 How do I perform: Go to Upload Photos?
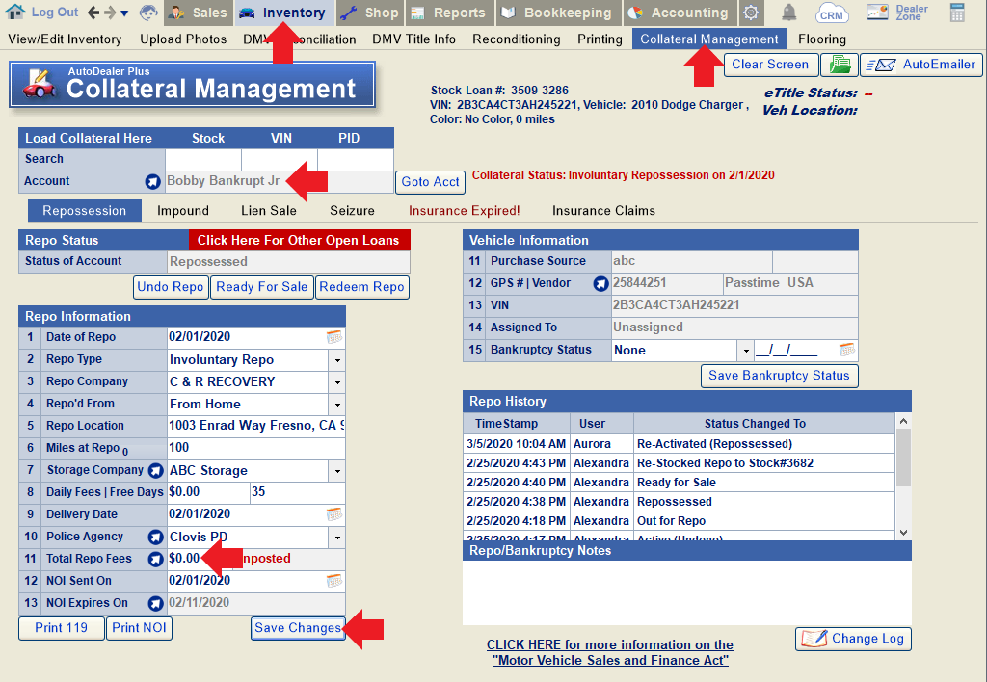(x=183, y=39)
